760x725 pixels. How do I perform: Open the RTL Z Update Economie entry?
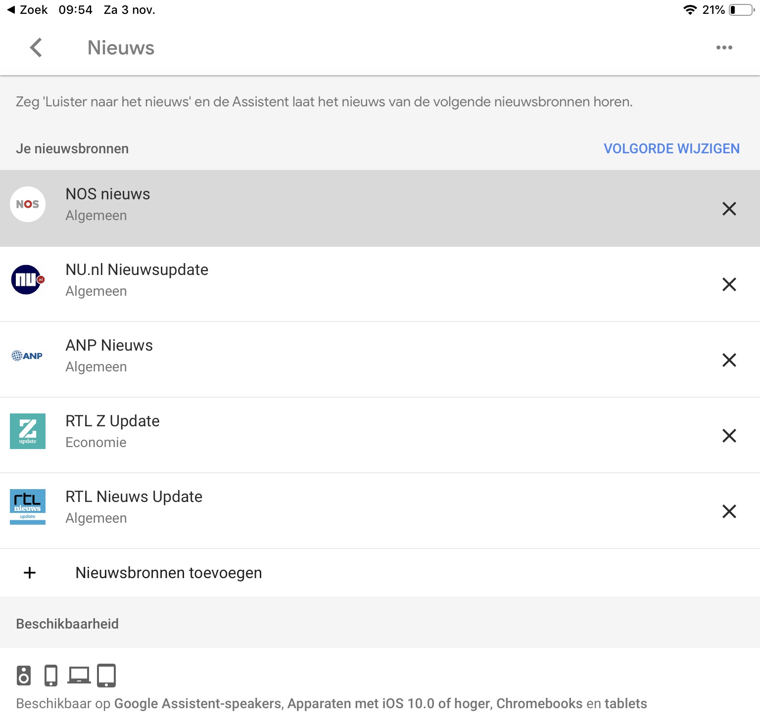[x=113, y=431]
